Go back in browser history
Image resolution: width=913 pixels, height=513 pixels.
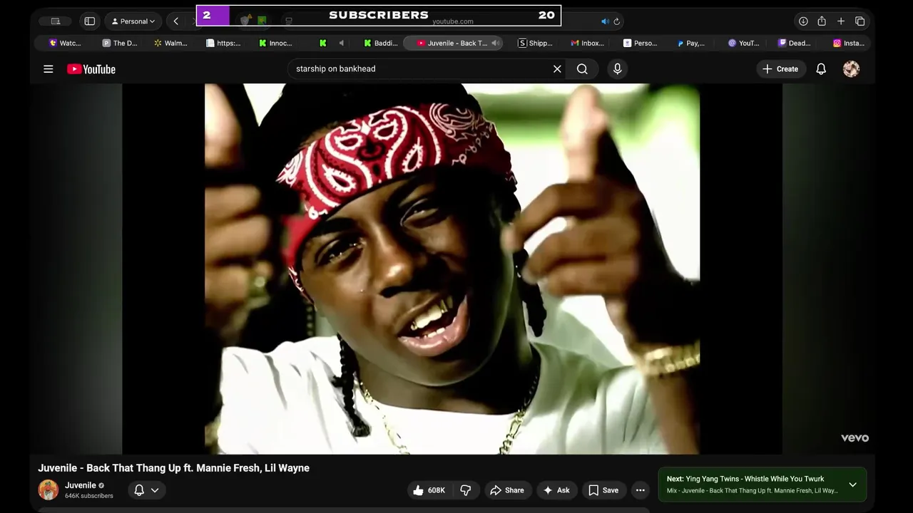pos(175,21)
